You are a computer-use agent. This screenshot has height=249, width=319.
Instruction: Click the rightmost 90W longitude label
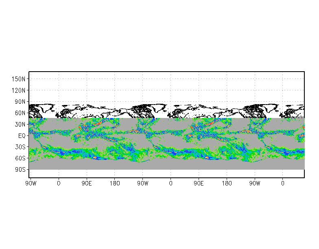pos(255,183)
